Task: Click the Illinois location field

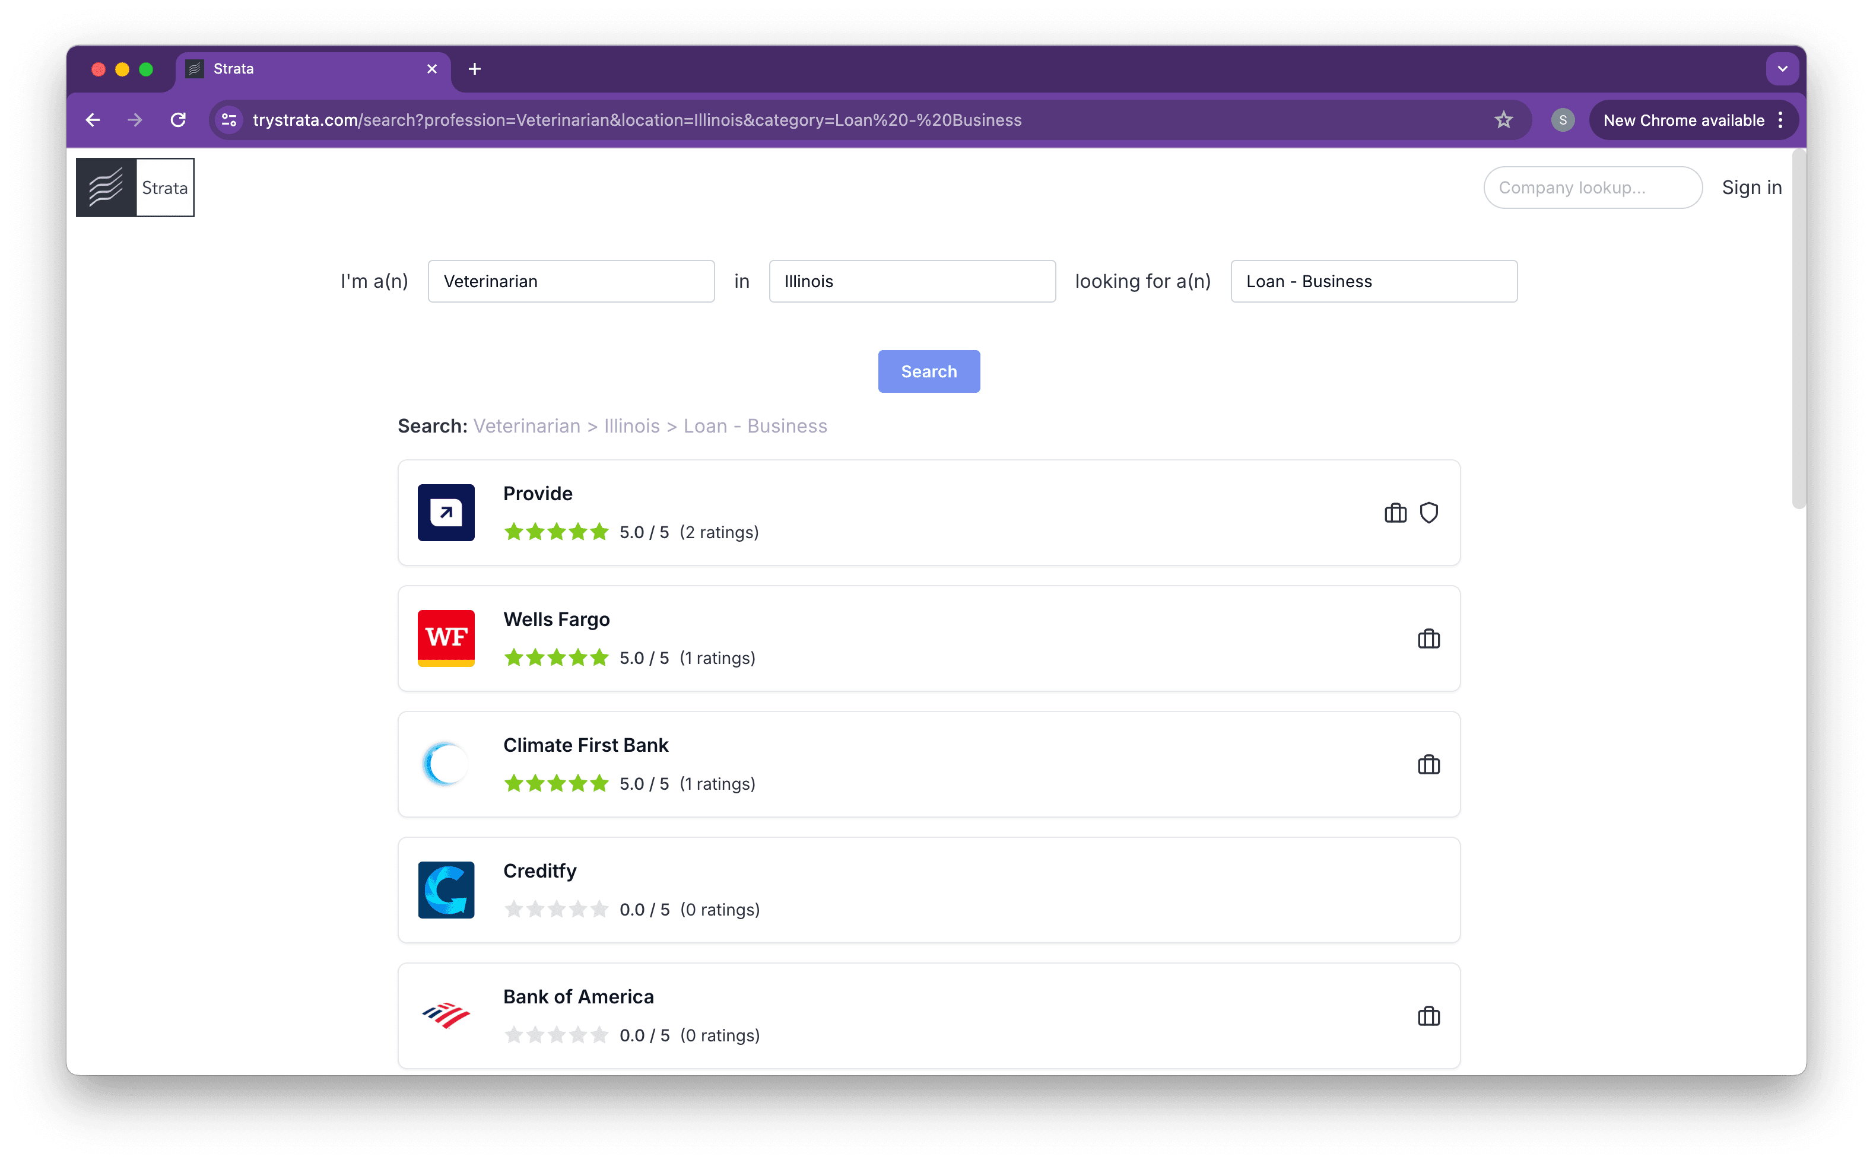Action: point(912,281)
